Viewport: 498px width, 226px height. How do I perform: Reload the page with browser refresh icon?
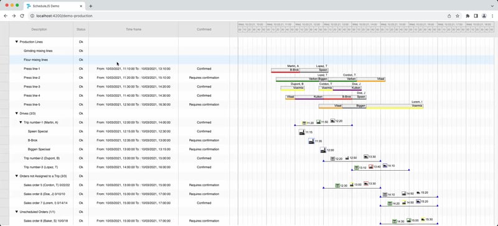(22, 16)
